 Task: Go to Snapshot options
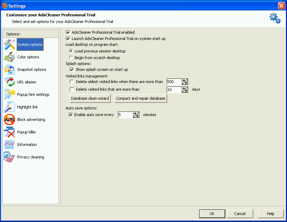pos(32,69)
